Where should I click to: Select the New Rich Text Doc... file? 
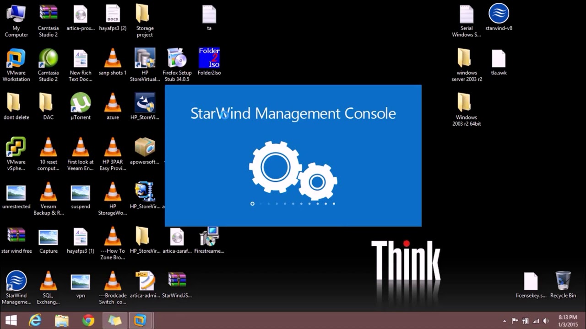tap(81, 65)
